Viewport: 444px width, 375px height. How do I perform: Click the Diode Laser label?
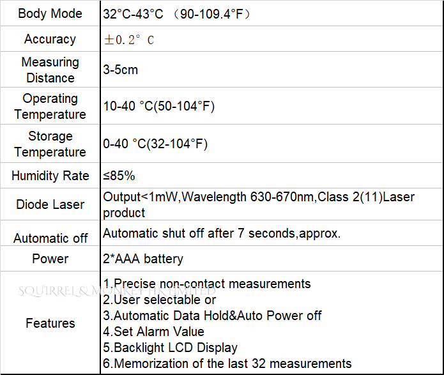pos(50,204)
